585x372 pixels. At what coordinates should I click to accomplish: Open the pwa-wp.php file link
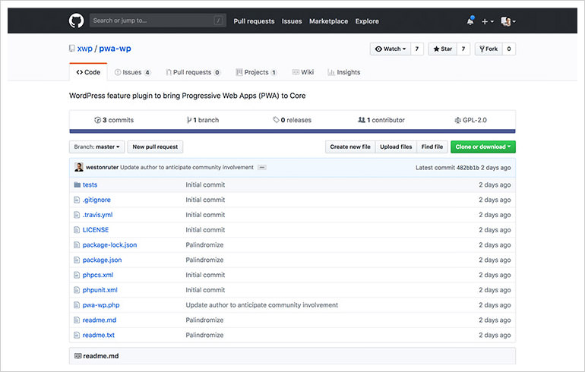coord(101,305)
